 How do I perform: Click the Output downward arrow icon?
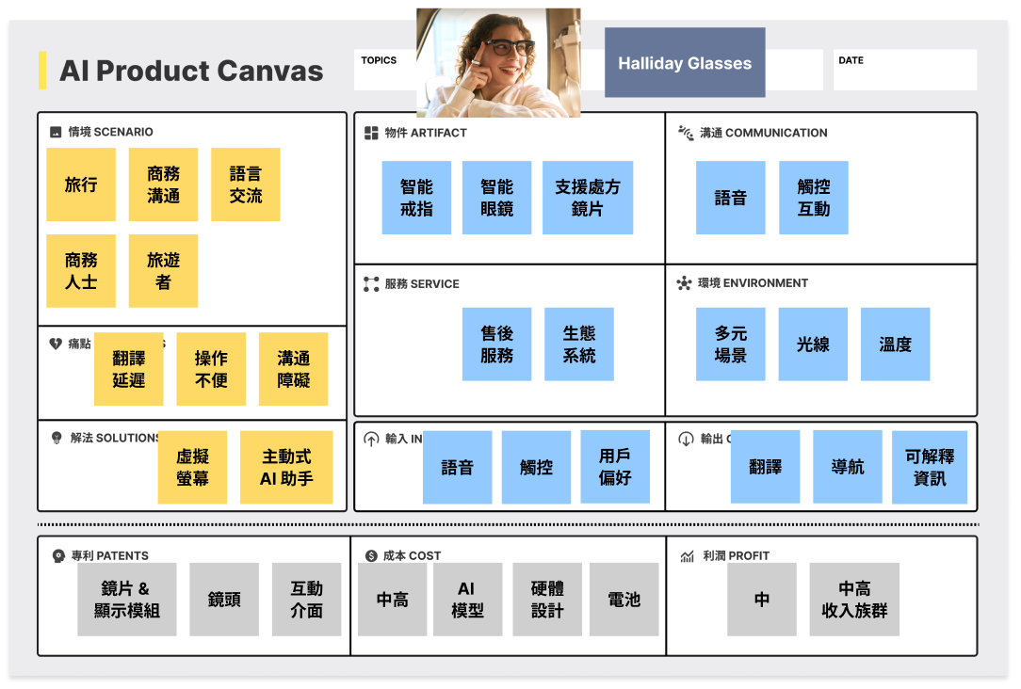[x=687, y=440]
